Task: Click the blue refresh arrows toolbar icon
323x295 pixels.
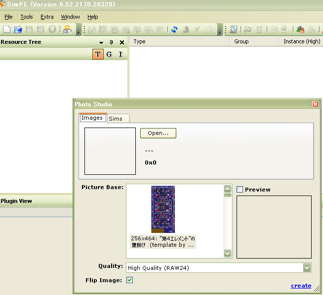Action: tap(174, 30)
